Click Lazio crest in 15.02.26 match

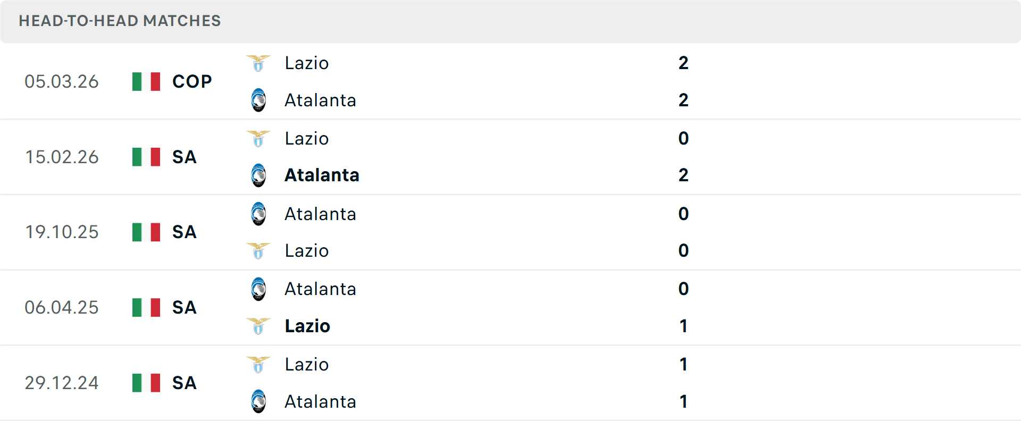click(x=258, y=139)
